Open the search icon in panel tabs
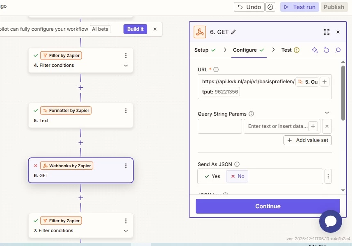The height and width of the screenshot is (246, 352). pyautogui.click(x=338, y=50)
